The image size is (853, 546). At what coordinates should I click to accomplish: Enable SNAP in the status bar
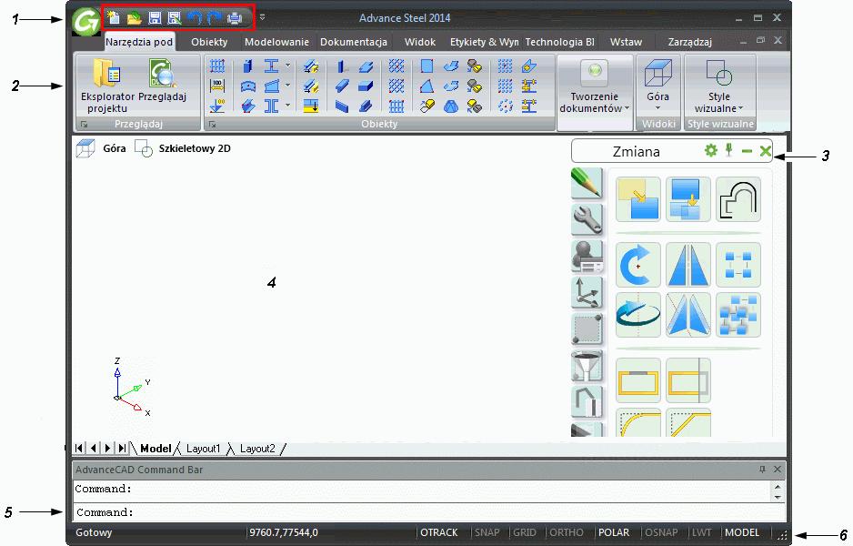pos(487,532)
